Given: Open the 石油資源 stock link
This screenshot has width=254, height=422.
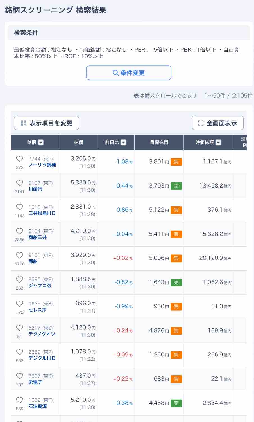Looking at the screenshot, I should click(38, 407).
